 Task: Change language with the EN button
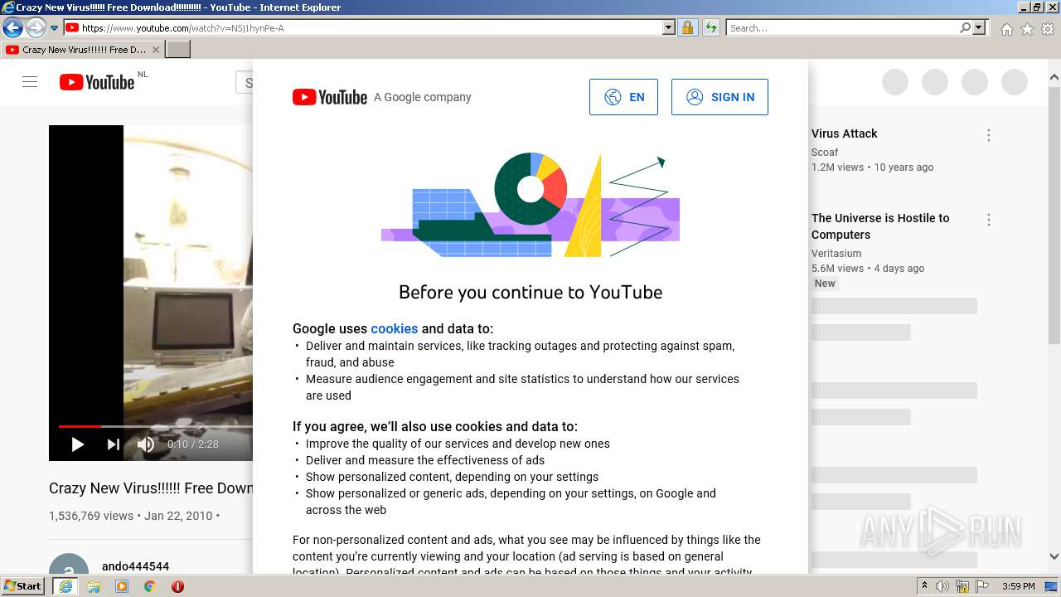click(x=623, y=97)
